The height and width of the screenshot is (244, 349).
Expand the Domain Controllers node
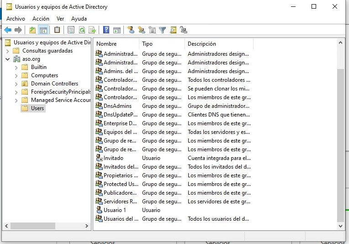(16, 84)
